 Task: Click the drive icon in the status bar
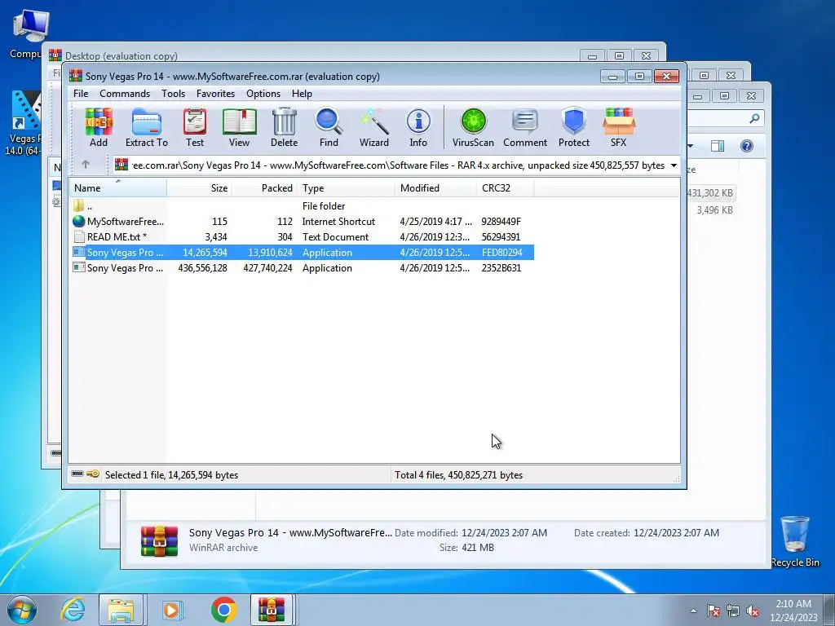click(77, 474)
